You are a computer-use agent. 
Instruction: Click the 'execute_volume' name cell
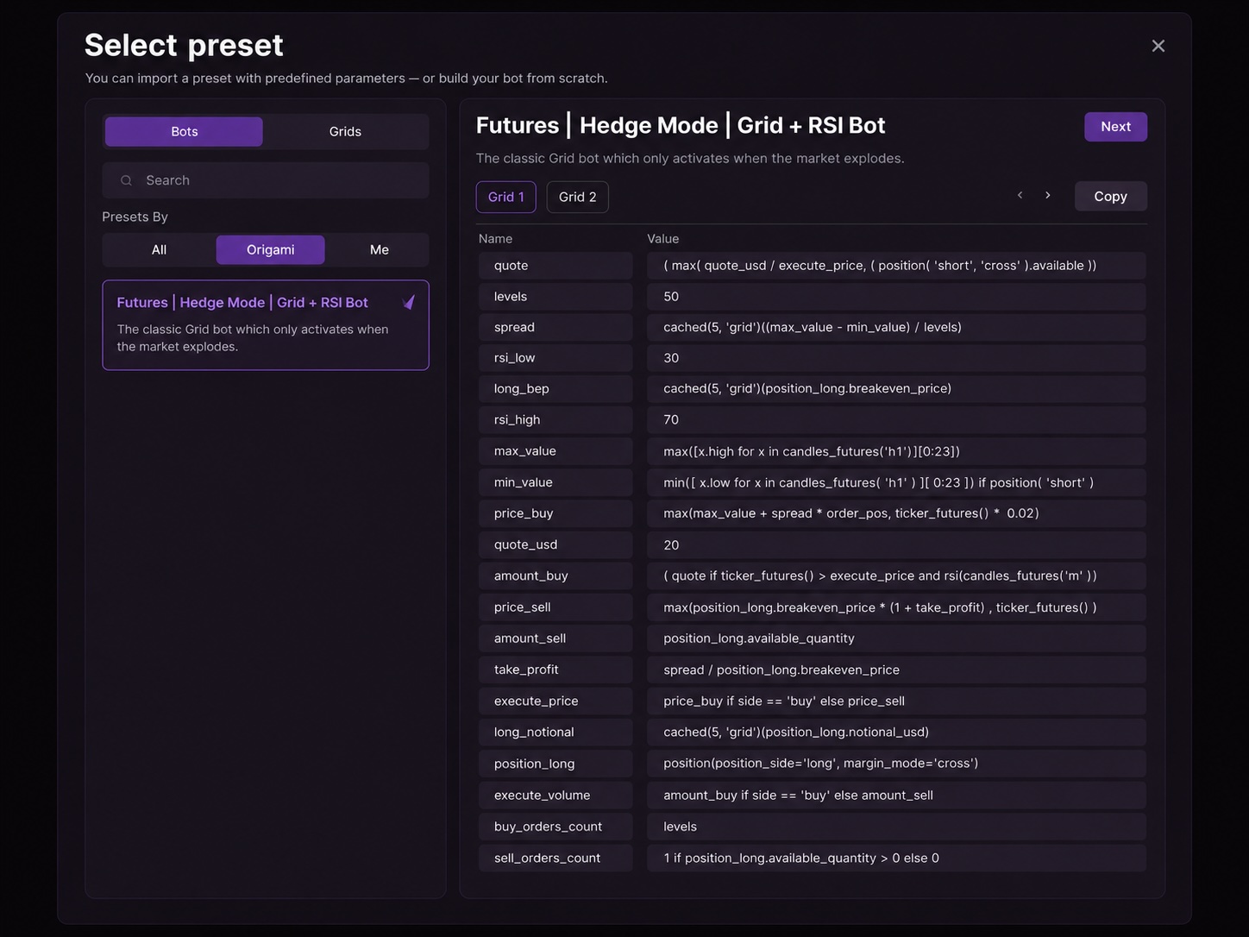(555, 796)
